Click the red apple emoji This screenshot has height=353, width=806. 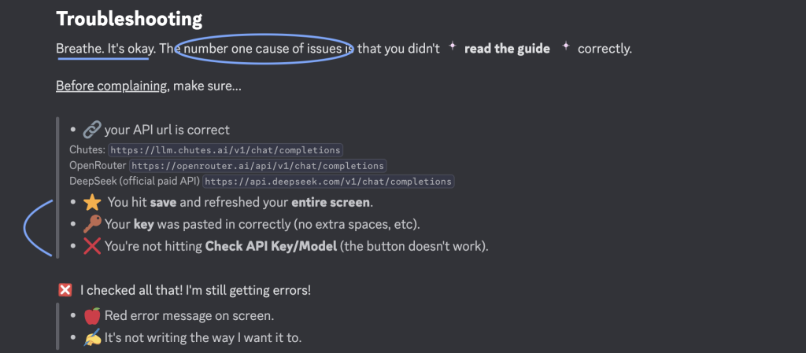pos(92,315)
